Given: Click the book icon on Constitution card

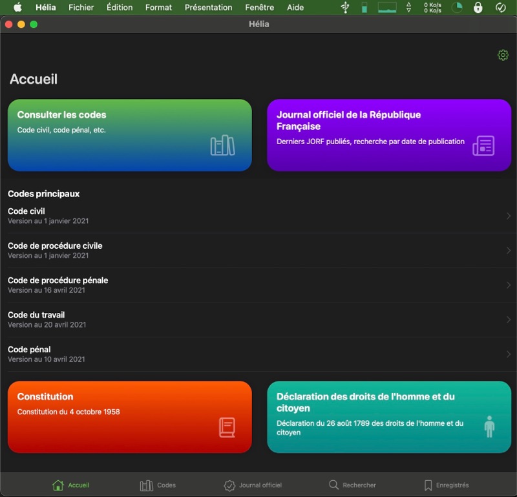Looking at the screenshot, I should [227, 427].
